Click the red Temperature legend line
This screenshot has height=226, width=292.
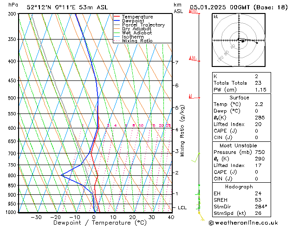pos(117,17)
